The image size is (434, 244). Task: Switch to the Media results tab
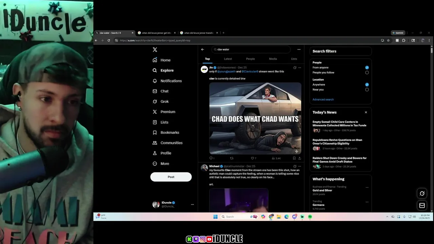click(x=273, y=59)
